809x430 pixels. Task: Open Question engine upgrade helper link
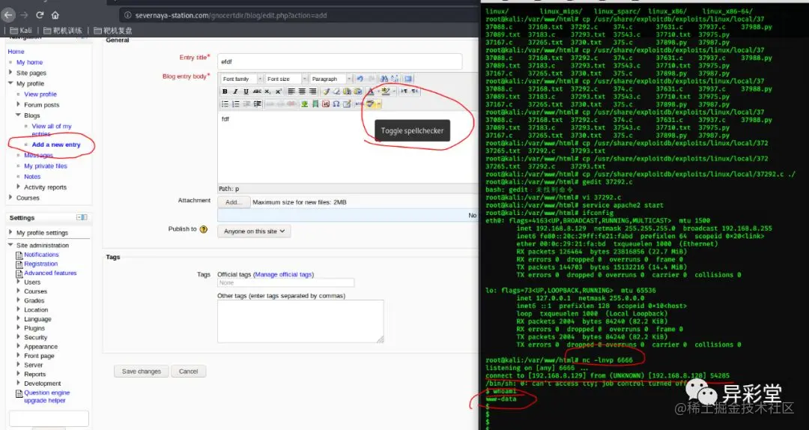46,396
